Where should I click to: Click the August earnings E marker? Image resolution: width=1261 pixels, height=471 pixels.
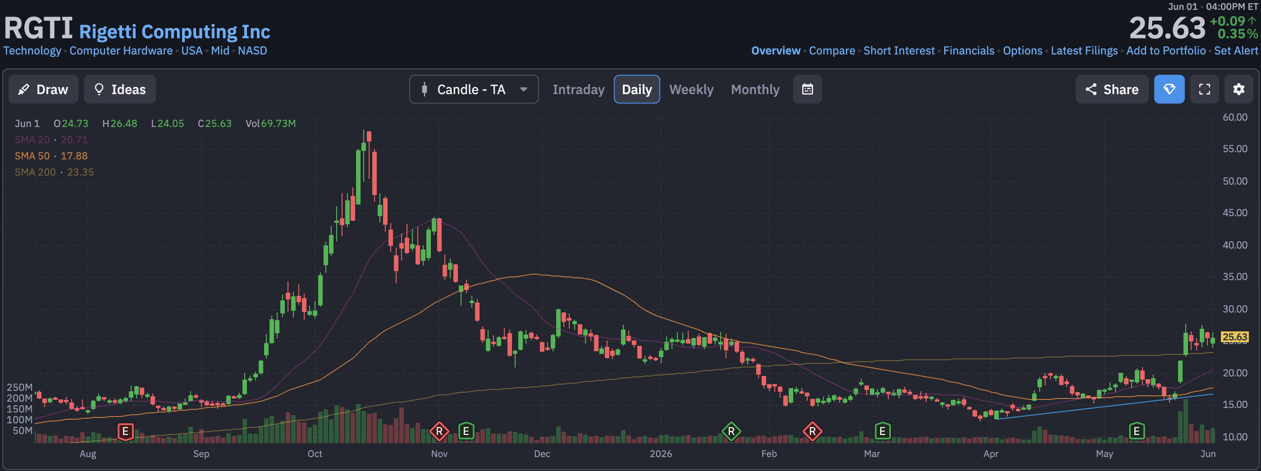[125, 431]
